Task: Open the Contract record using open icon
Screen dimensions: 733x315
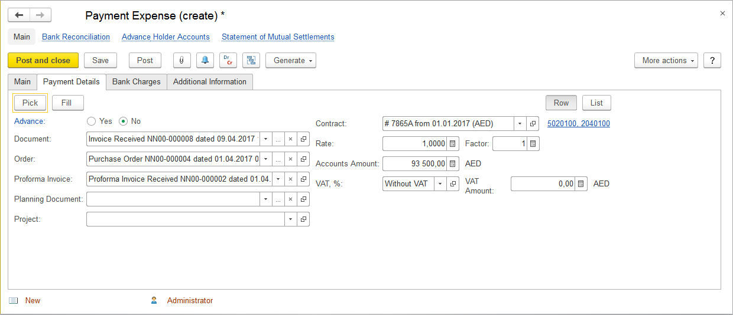Action: coord(532,124)
